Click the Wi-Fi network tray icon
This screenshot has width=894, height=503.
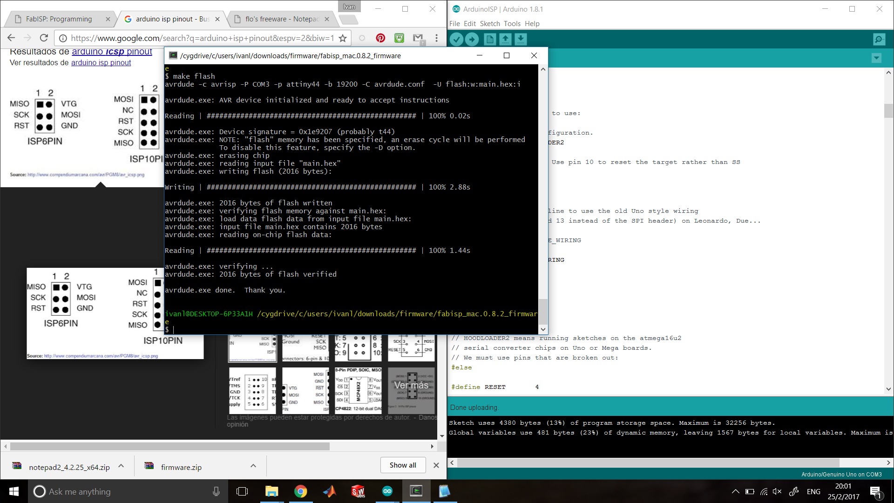tap(764, 491)
